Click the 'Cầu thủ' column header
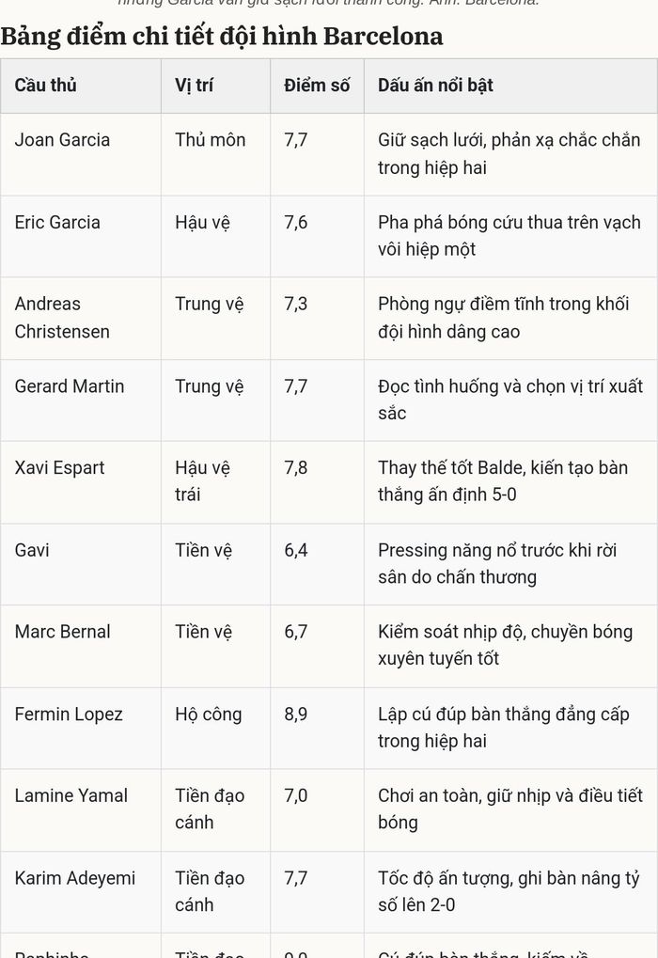 [46, 86]
